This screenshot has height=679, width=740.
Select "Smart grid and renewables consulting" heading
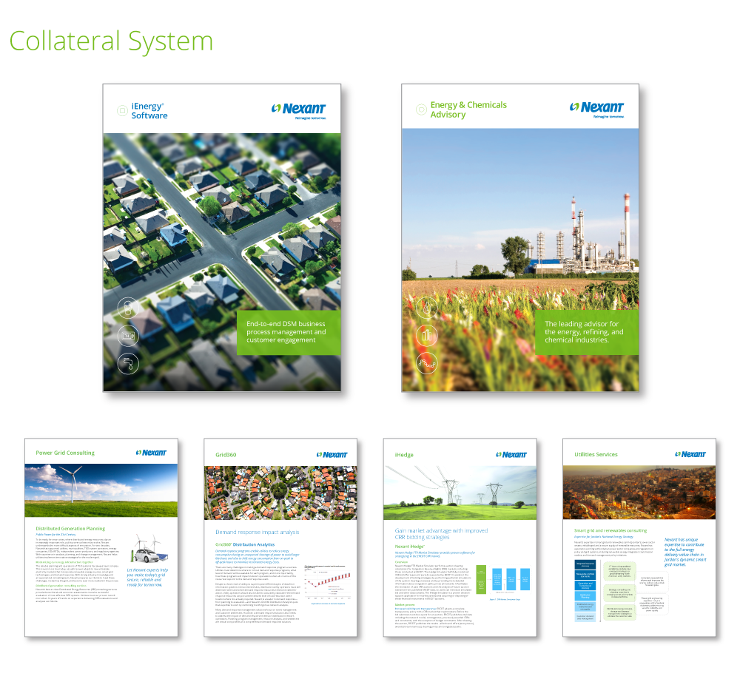click(610, 531)
